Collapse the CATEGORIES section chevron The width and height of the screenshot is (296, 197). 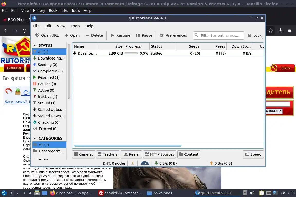tap(35, 138)
